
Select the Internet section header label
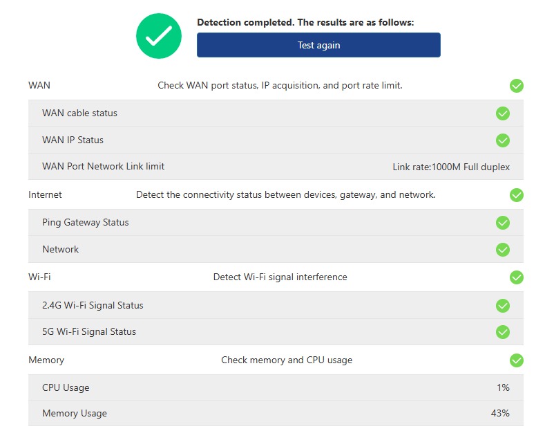coord(45,195)
